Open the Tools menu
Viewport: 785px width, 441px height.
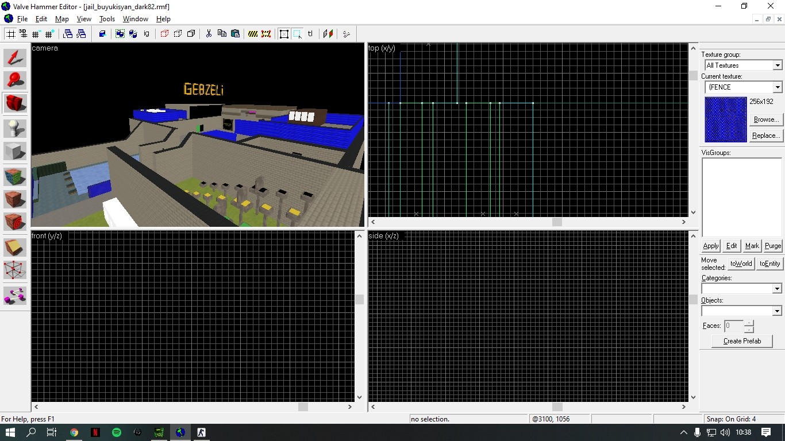coord(107,19)
